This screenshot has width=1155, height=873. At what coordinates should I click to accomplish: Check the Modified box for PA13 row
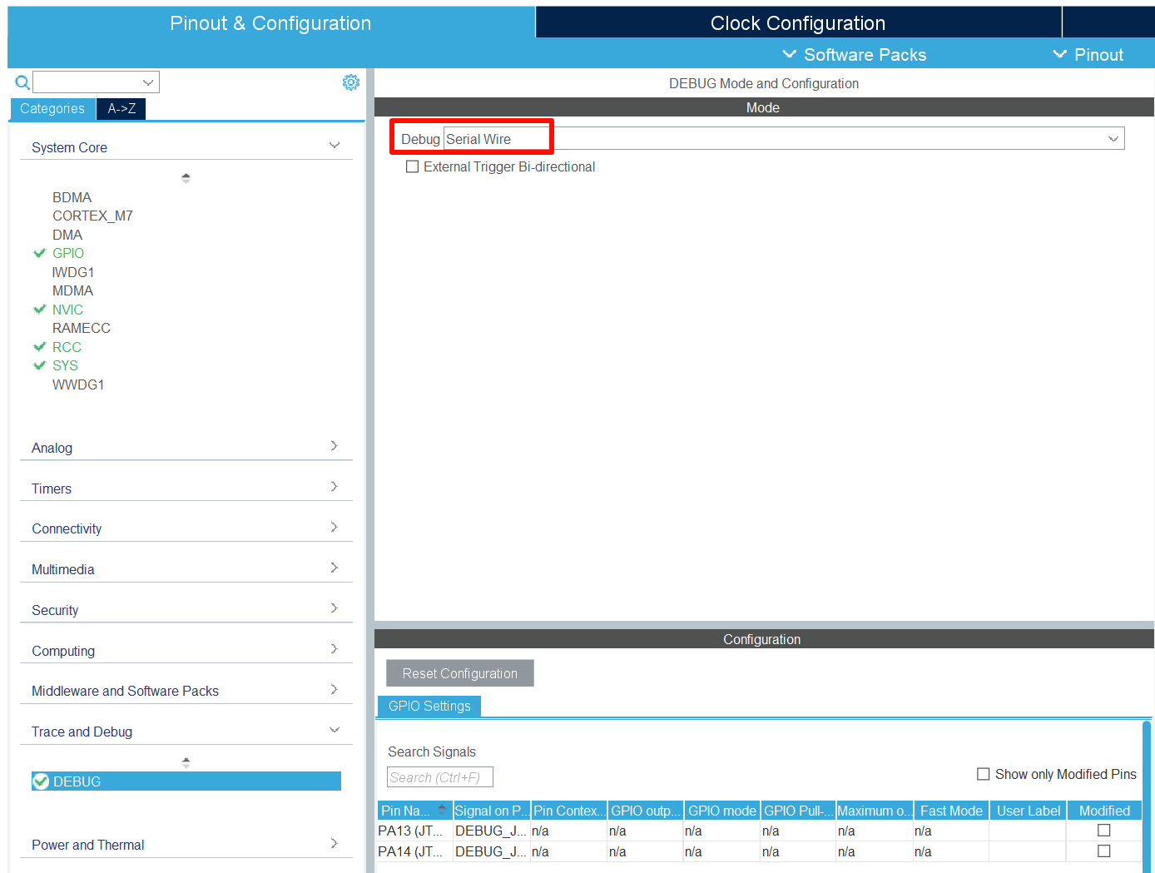coord(1103,830)
